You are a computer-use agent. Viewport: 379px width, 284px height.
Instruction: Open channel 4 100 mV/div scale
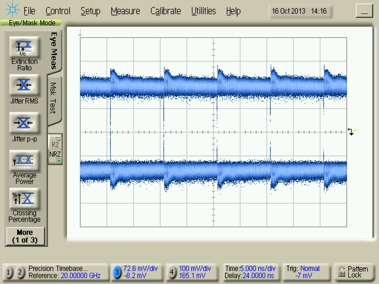pyautogui.click(x=195, y=268)
